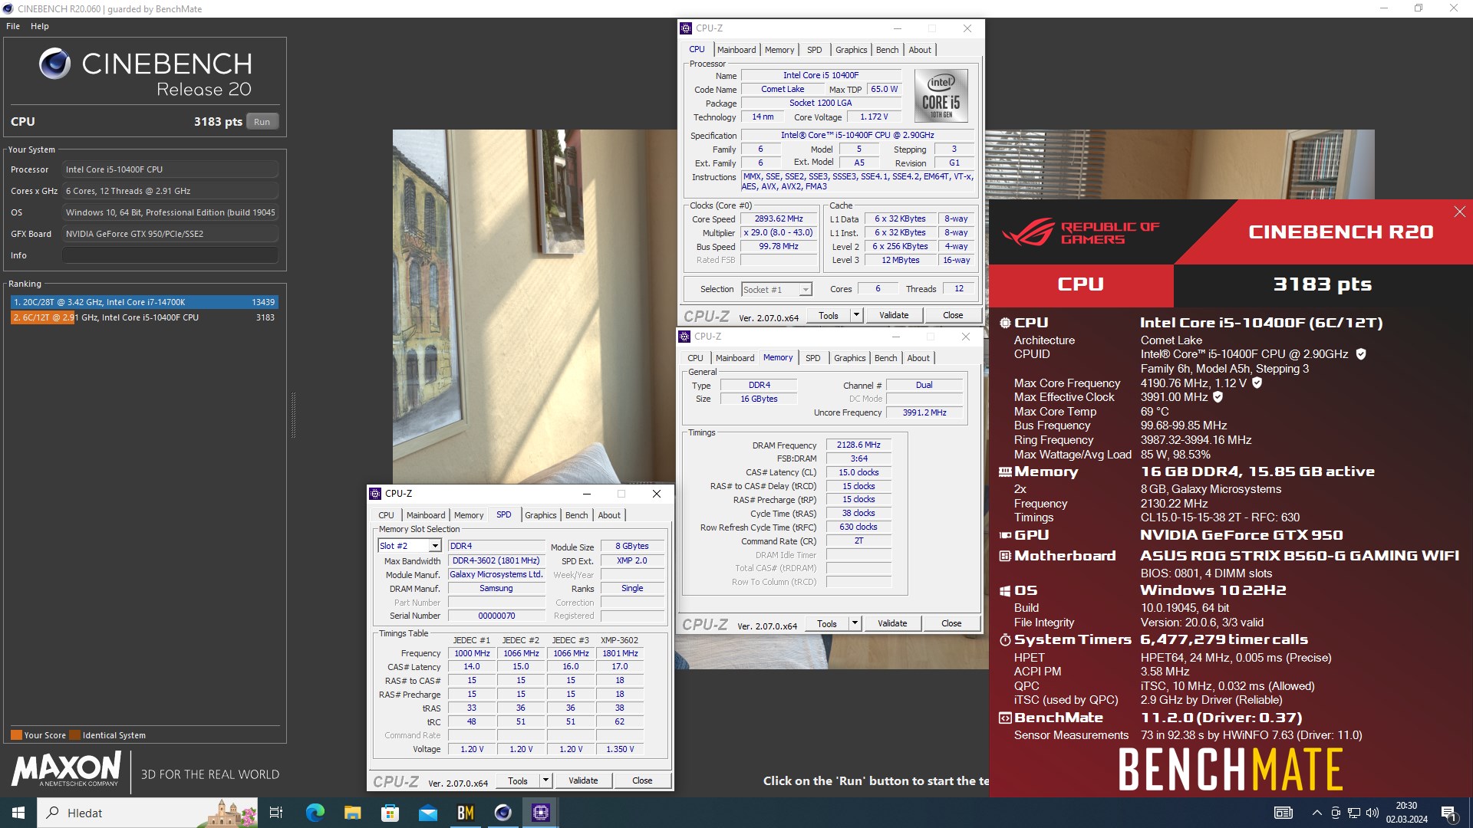Viewport: 1473px width, 828px height.
Task: Click the Intel Core i5 logo badge
Action: [x=941, y=96]
